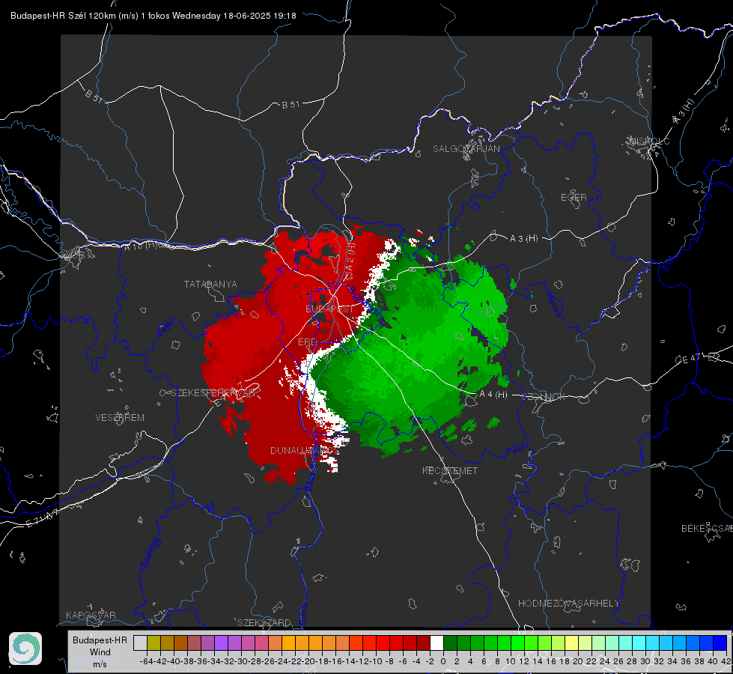Click the SZÉKESFEHÉRVÁR city label
Image resolution: width=733 pixels, height=674 pixels.
click(214, 393)
